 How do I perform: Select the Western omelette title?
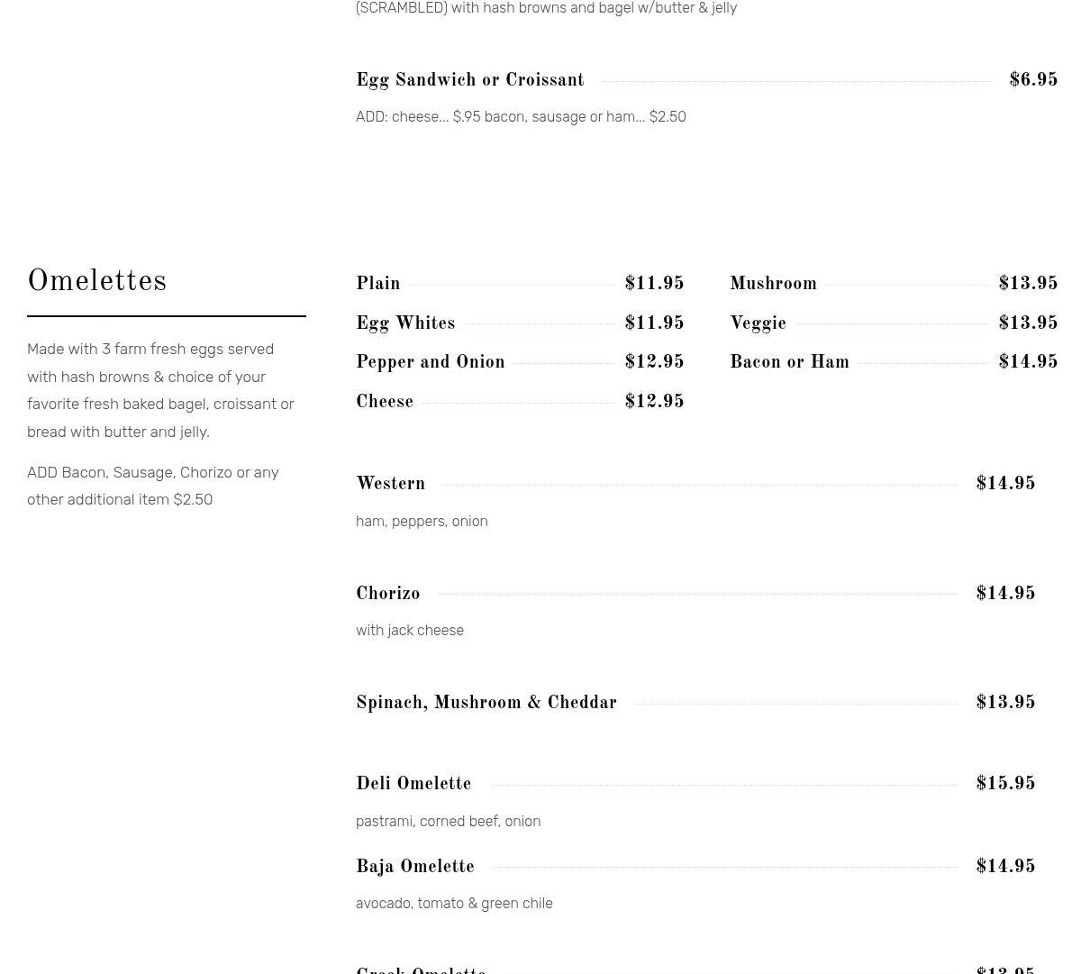[390, 485]
